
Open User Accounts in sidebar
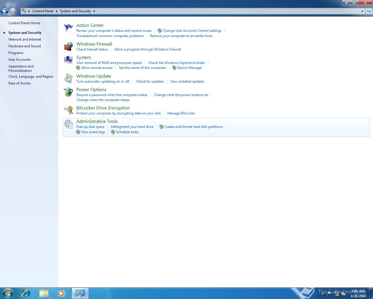20,60
